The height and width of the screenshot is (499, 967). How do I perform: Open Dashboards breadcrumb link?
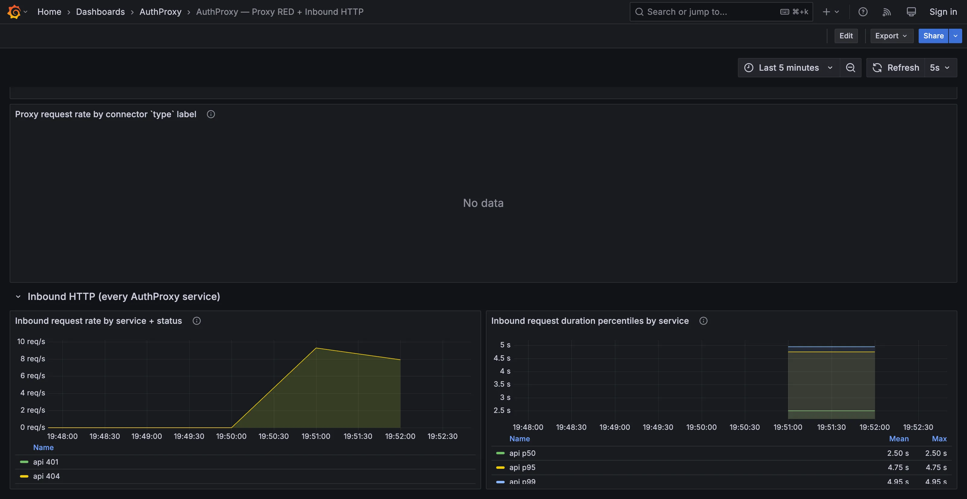100,12
